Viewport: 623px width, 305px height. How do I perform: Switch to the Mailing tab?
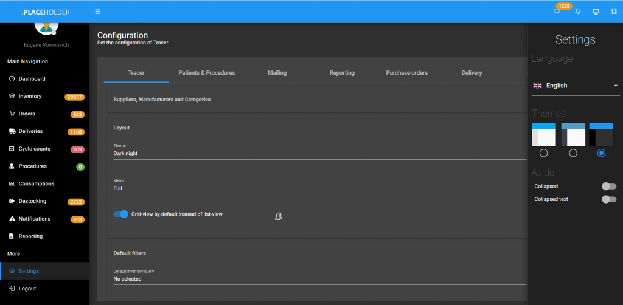coord(277,73)
